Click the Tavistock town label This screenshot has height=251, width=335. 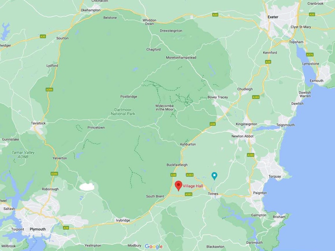coord(38,123)
